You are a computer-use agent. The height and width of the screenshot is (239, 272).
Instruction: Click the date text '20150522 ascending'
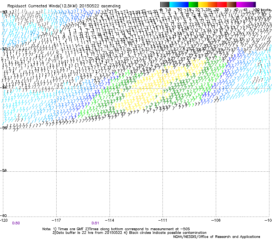pyautogui.click(x=100, y=6)
